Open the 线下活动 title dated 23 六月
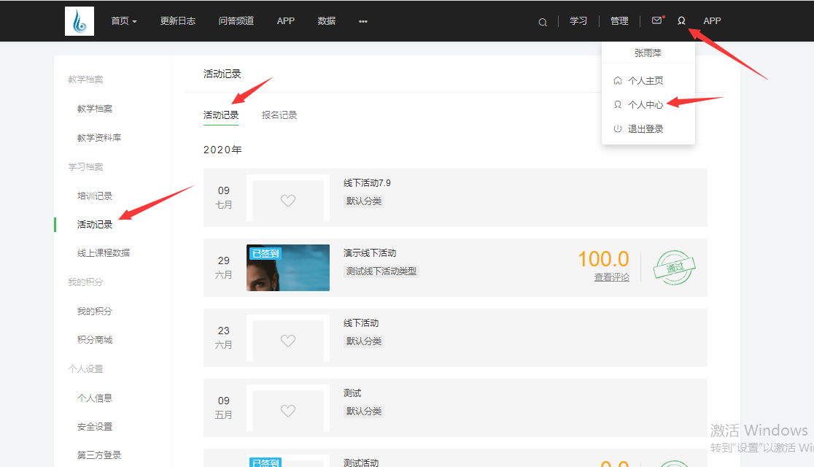Screen dimensions: 814x467 361,323
